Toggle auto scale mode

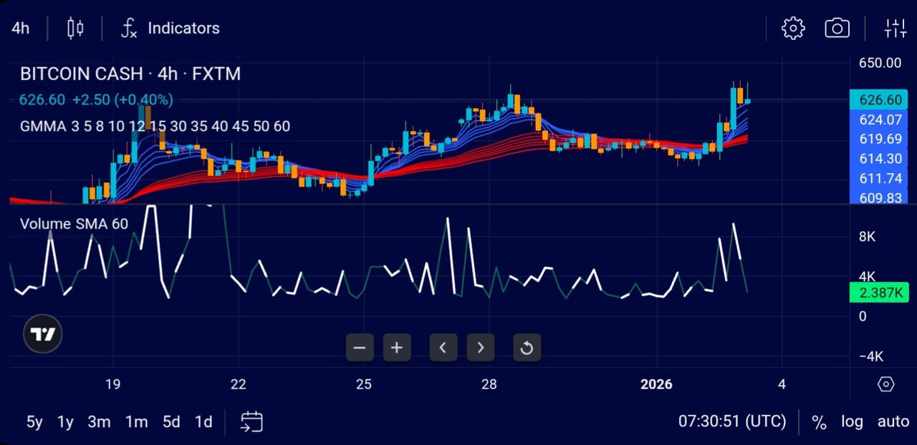pos(893,421)
